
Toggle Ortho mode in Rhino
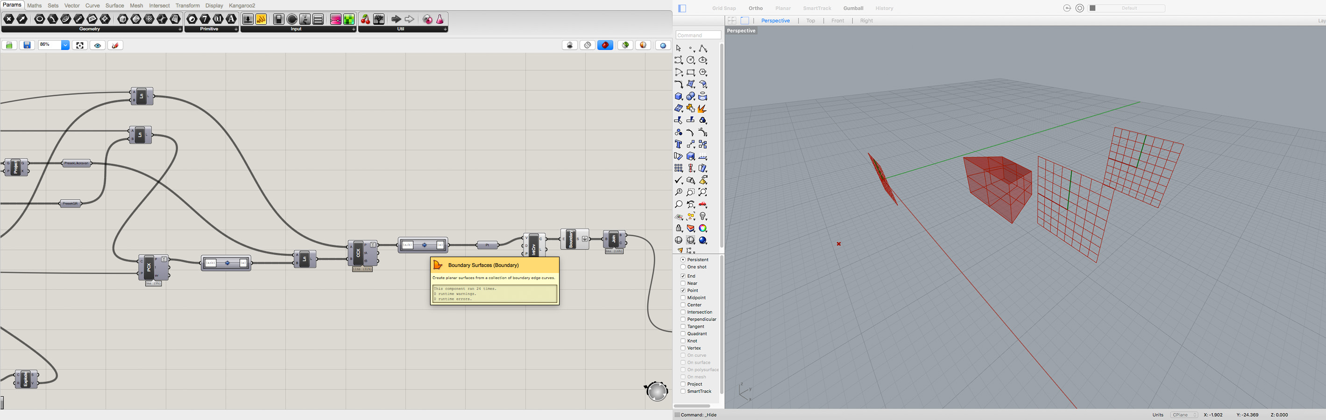pyautogui.click(x=756, y=8)
